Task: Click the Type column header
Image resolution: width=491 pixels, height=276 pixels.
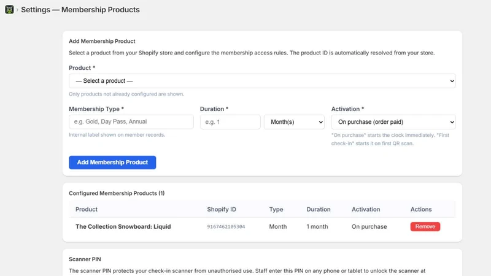Action: (276, 209)
